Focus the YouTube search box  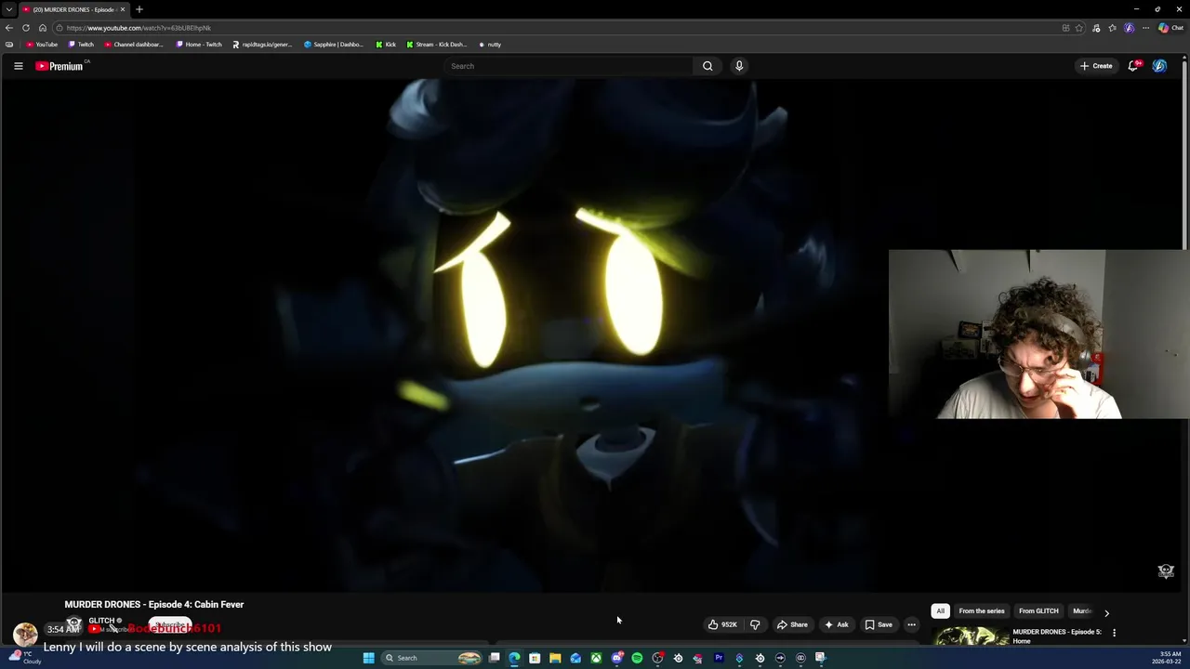(x=569, y=66)
